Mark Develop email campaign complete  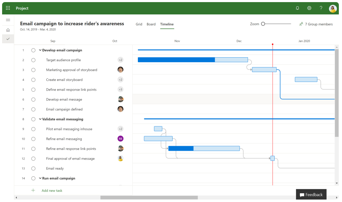click(x=33, y=50)
